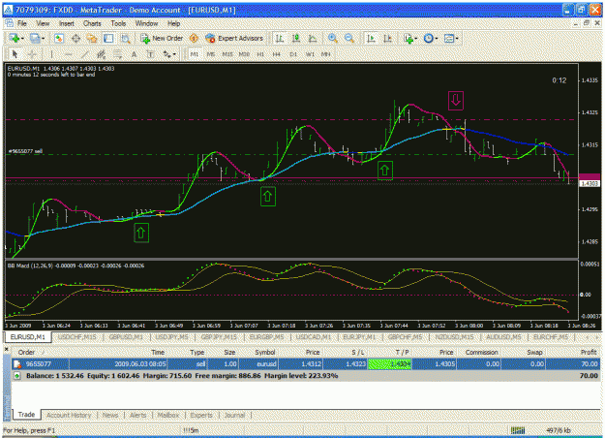
Task: Switch timeframe to M30
Action: 244,54
